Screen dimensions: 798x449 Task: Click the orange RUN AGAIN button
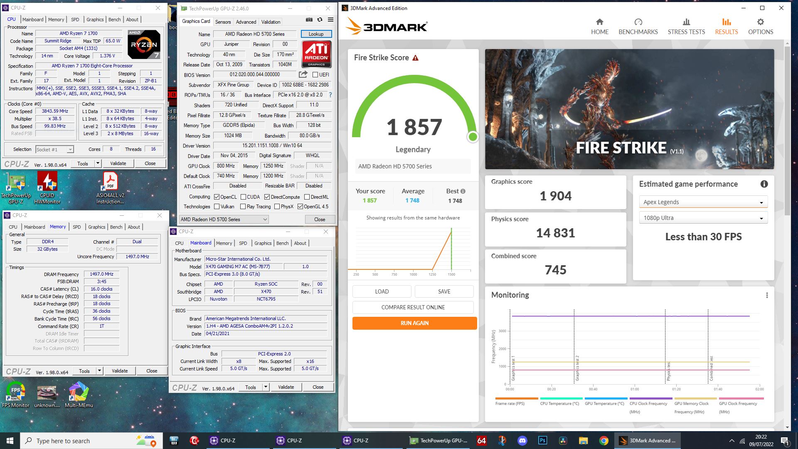click(414, 323)
